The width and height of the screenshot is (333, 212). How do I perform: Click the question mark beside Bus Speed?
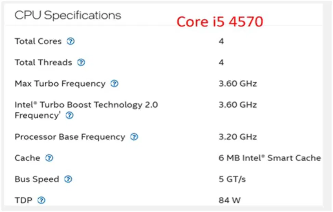pyautogui.click(x=68, y=179)
